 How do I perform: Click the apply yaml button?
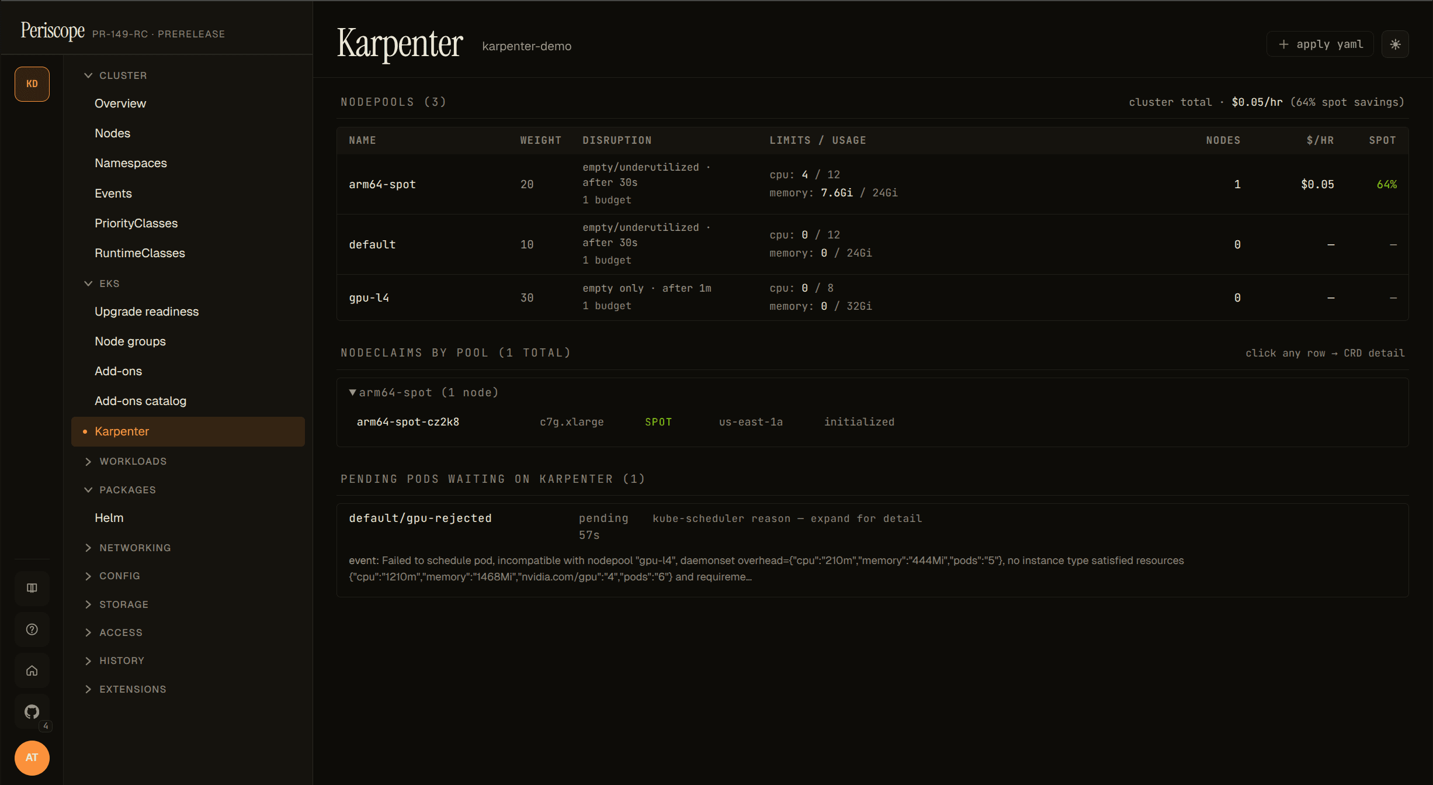click(x=1320, y=44)
